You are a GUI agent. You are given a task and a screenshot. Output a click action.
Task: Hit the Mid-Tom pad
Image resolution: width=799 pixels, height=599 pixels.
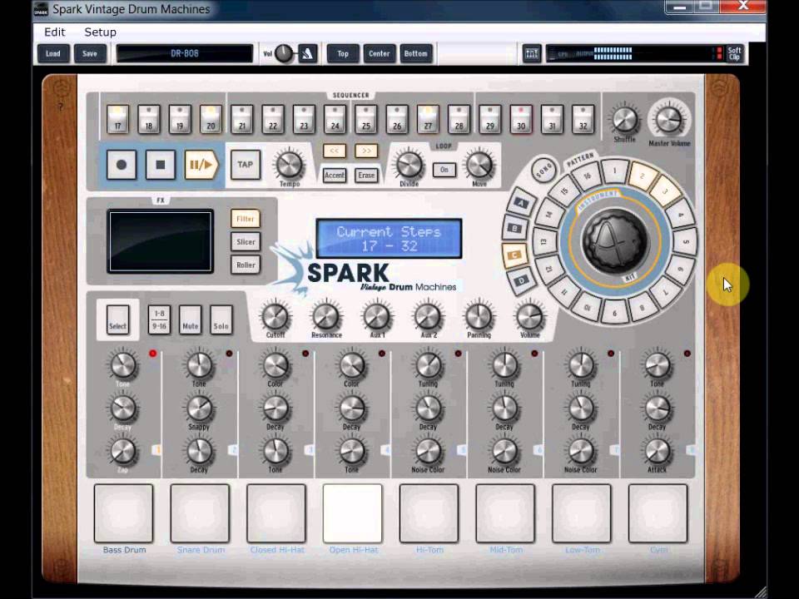(x=505, y=513)
